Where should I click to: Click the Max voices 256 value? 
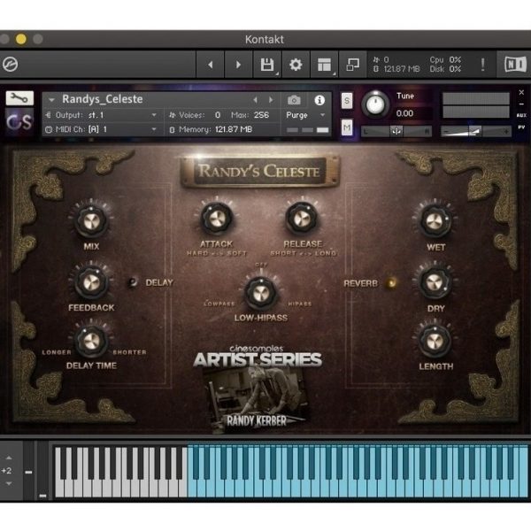pyautogui.click(x=261, y=115)
